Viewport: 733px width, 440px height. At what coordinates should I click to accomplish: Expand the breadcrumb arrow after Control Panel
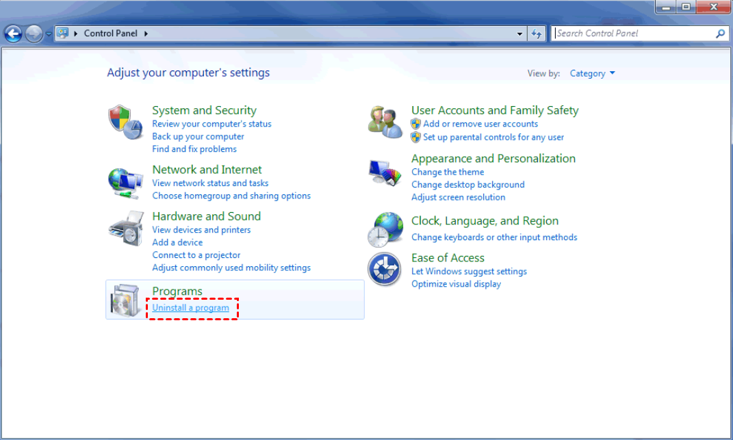(146, 33)
